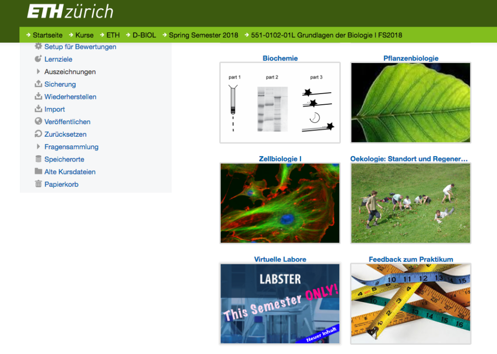Click the Veröffentlichen globe icon

38,121
